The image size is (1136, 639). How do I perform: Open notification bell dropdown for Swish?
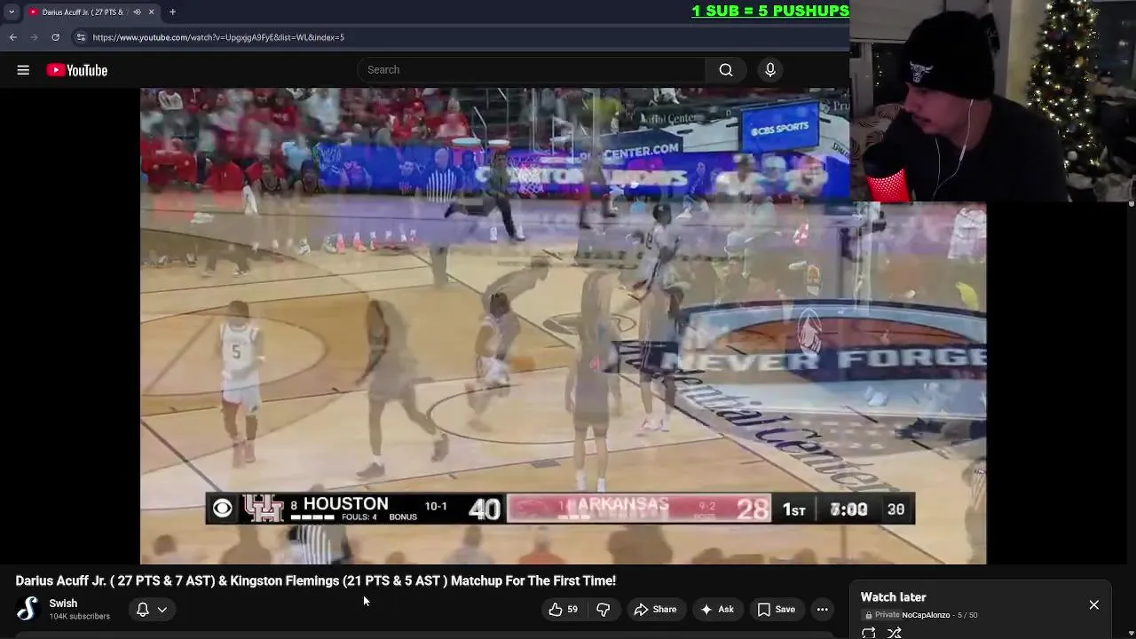pos(151,610)
